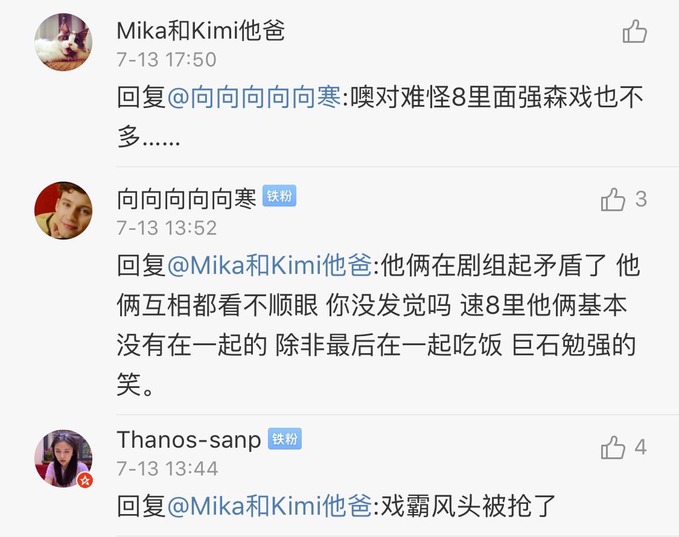This screenshot has height=537, width=679.
Task: Visit the Thanos-sanp username link
Action: tap(189, 440)
